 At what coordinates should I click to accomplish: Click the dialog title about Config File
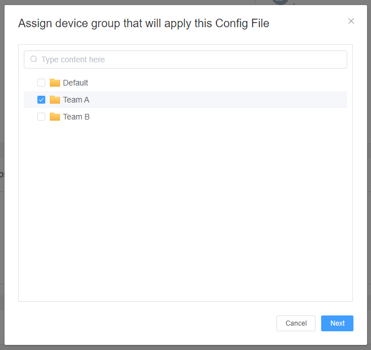click(144, 23)
